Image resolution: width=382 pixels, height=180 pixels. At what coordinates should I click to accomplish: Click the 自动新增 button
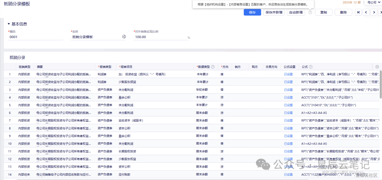(x=296, y=12)
